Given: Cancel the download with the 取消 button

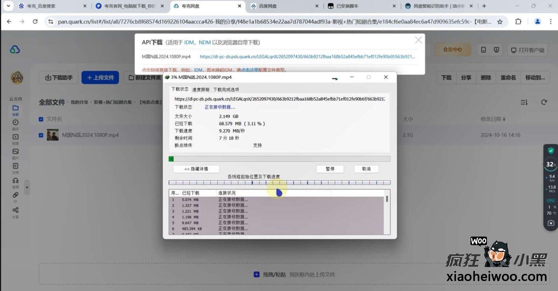Looking at the screenshot, I should pos(366,169).
